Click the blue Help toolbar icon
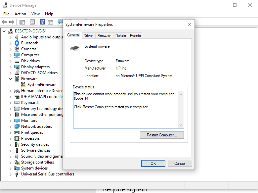 point(42,22)
